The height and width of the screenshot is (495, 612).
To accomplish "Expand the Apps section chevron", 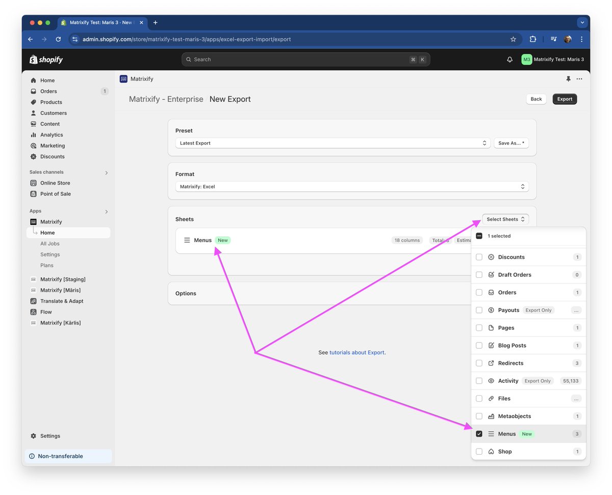I will click(x=107, y=212).
